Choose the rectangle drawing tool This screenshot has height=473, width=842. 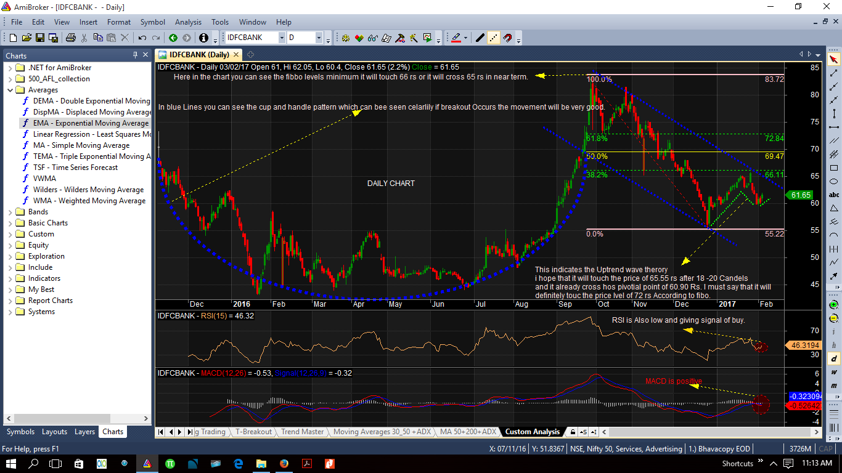click(x=834, y=168)
